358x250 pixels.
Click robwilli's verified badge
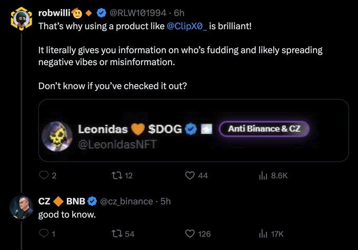102,13
